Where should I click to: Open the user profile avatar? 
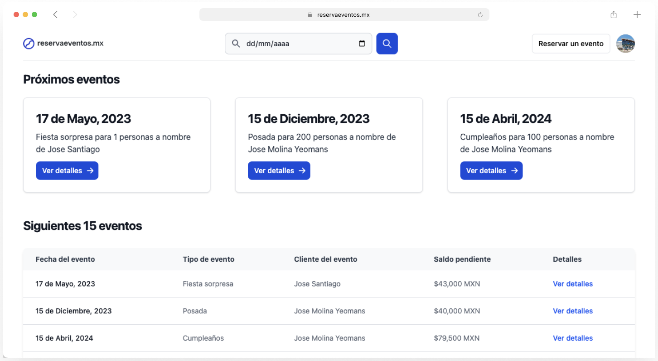(625, 44)
